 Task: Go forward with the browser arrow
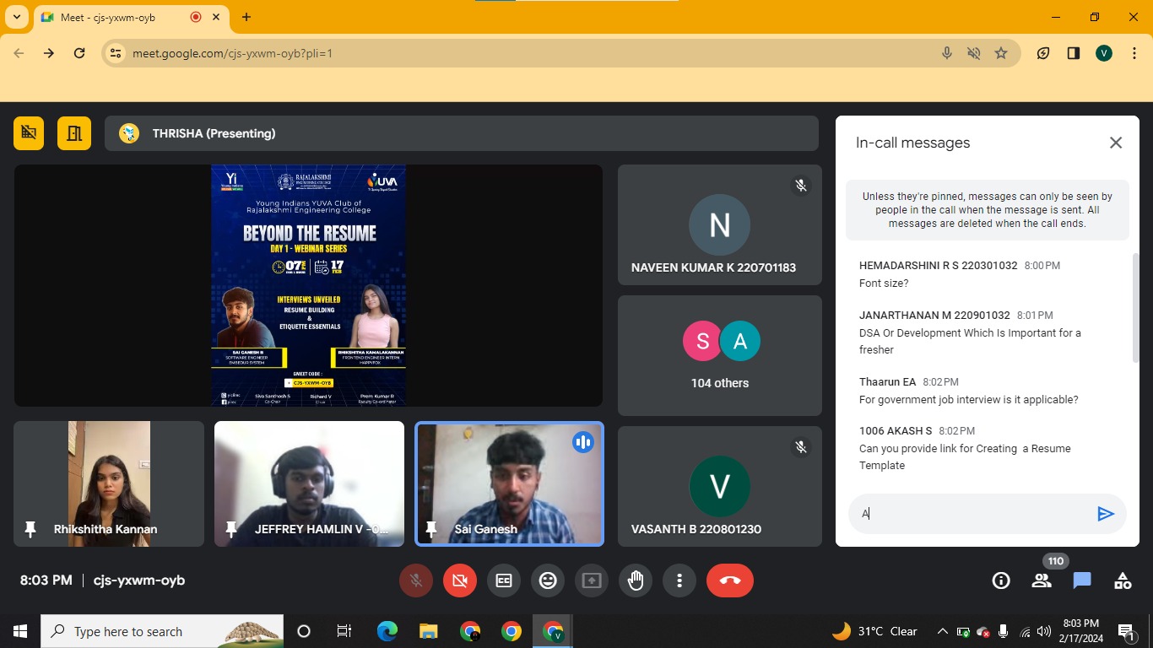coord(49,53)
